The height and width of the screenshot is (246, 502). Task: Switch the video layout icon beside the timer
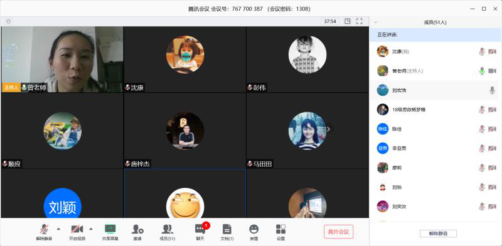348,21
